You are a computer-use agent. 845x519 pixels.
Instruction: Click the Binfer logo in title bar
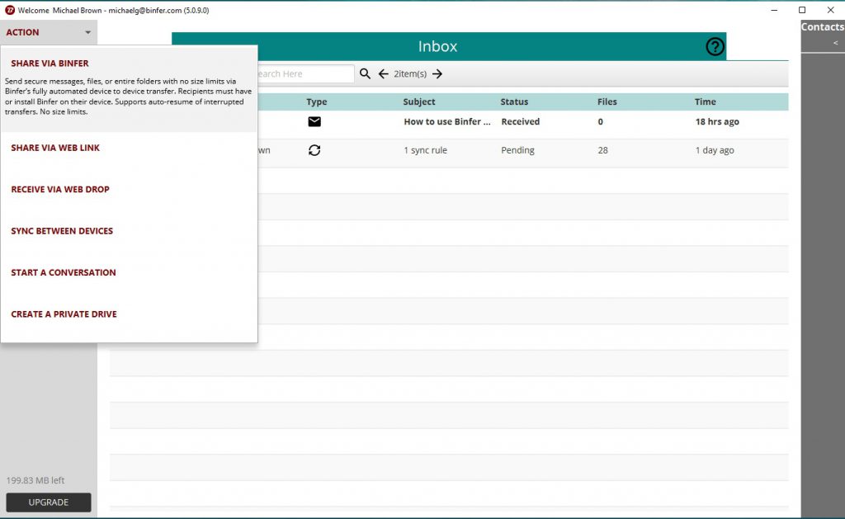coord(9,10)
